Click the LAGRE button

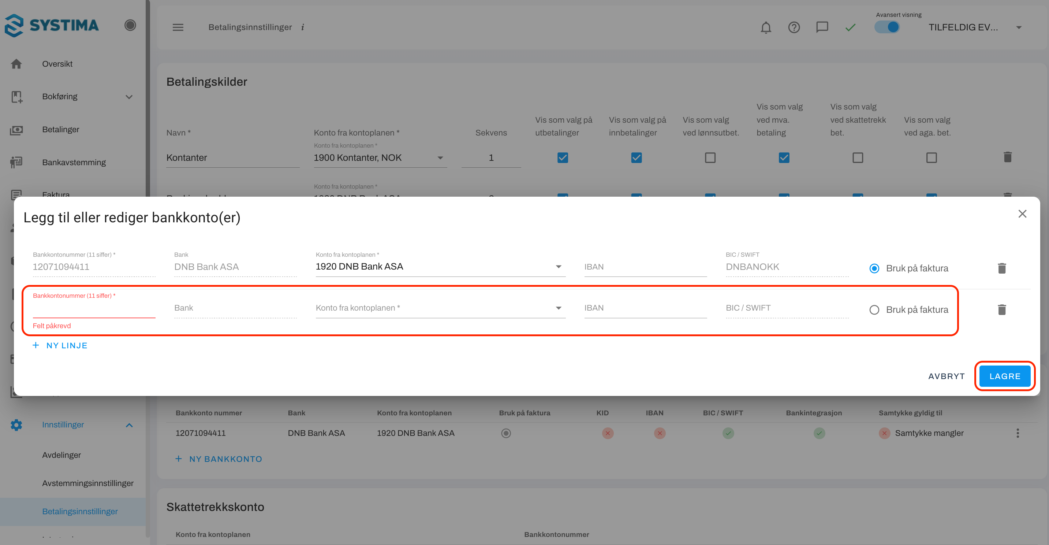[1004, 376]
